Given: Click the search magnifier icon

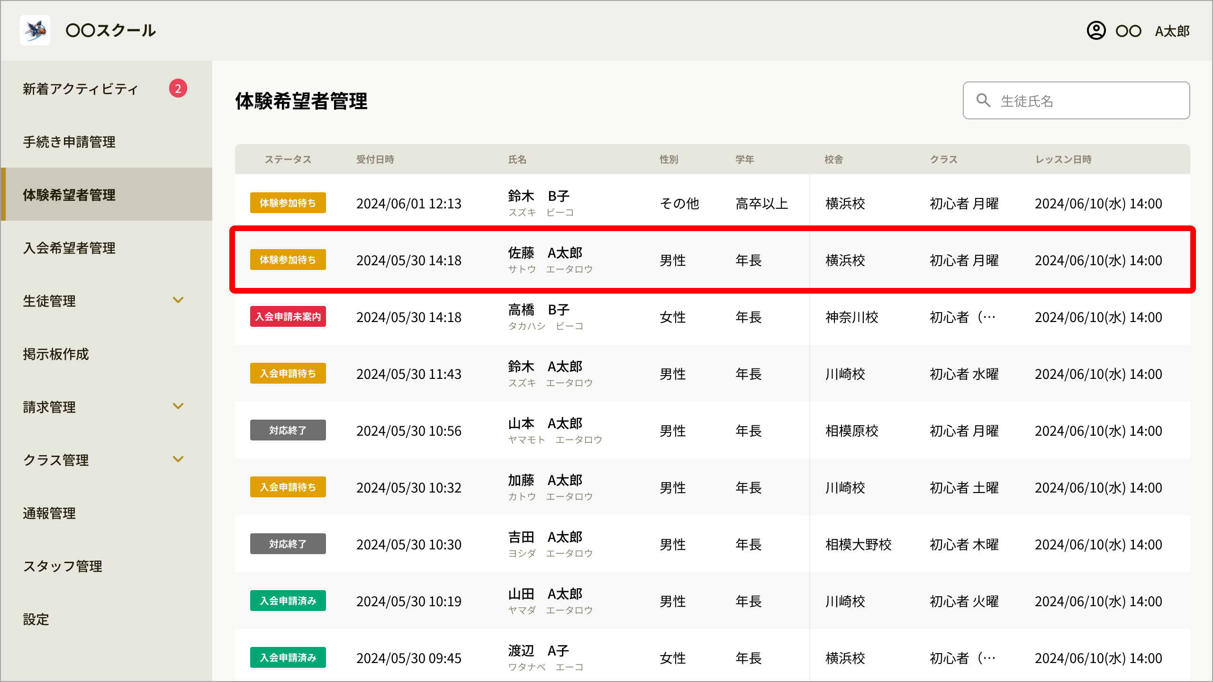Looking at the screenshot, I should pos(983,100).
